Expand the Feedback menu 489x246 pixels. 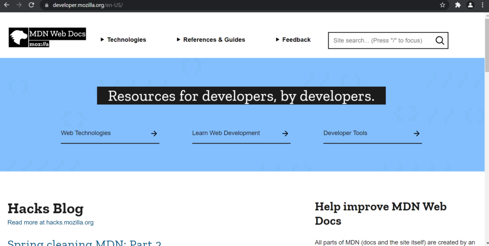click(293, 40)
